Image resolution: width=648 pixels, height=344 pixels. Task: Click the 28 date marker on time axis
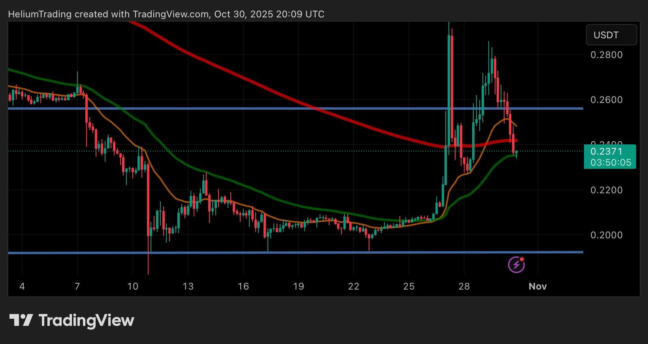[464, 286]
